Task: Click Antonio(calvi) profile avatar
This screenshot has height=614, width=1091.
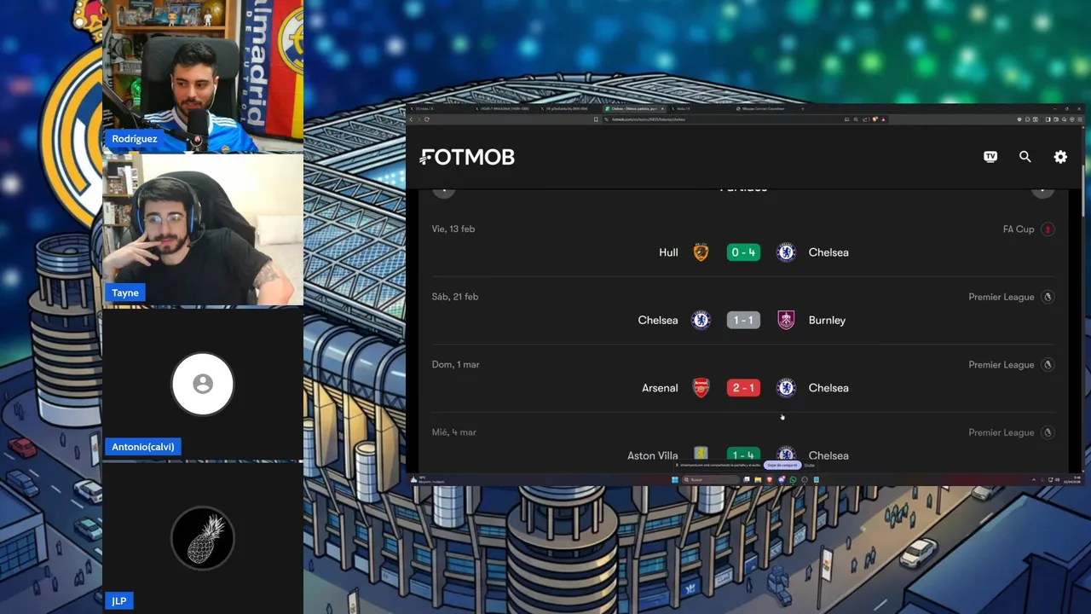Action: [x=203, y=384]
